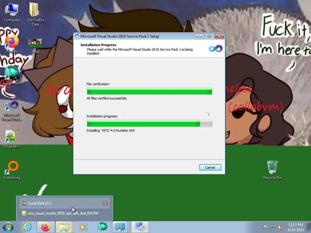Click the Installation progress bar
311x233 pixels.
click(149, 123)
